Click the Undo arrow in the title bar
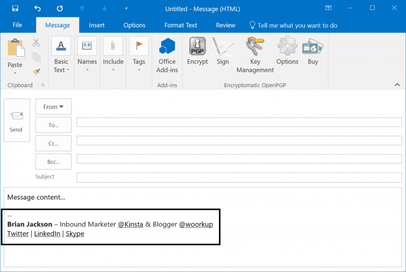Image resolution: width=406 pixels, height=272 pixels. pos(37,8)
